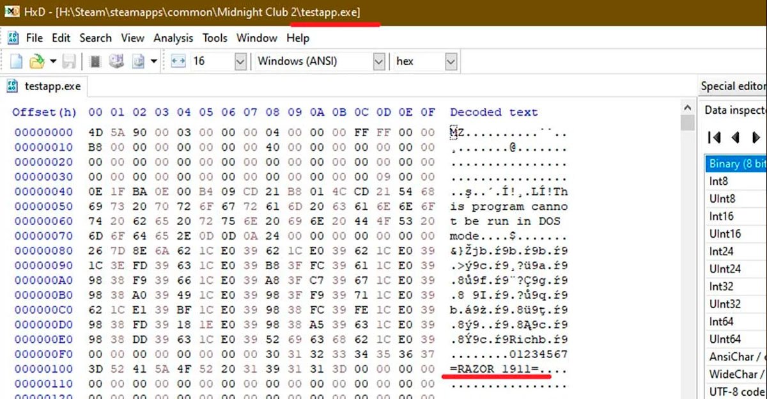This screenshot has width=767, height=399.
Task: Select the UInt24 inspector row
Action: [736, 269]
